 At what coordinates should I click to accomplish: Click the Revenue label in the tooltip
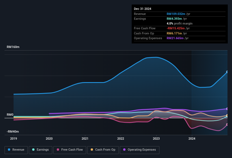point(140,14)
